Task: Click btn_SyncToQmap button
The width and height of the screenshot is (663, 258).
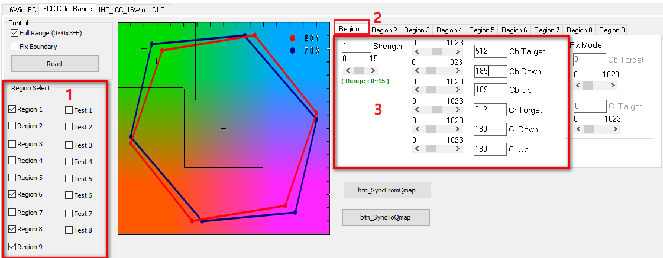Action: pos(386,217)
